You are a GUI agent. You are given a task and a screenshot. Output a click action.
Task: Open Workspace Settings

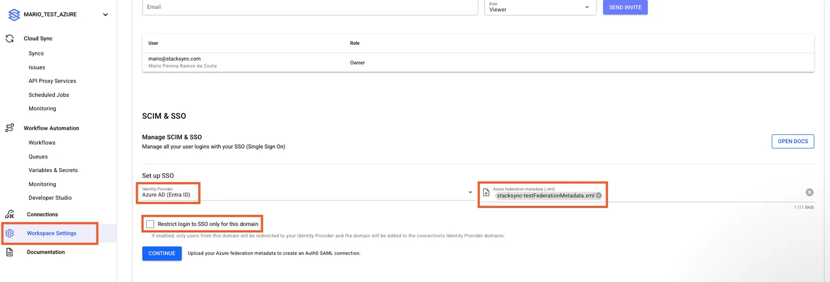(51, 233)
